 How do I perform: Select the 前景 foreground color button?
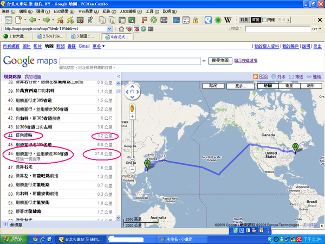tap(244, 20)
